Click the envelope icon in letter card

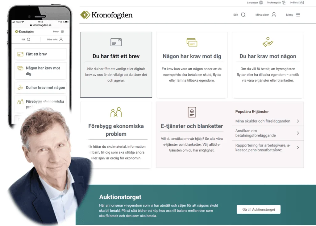(x=116, y=42)
